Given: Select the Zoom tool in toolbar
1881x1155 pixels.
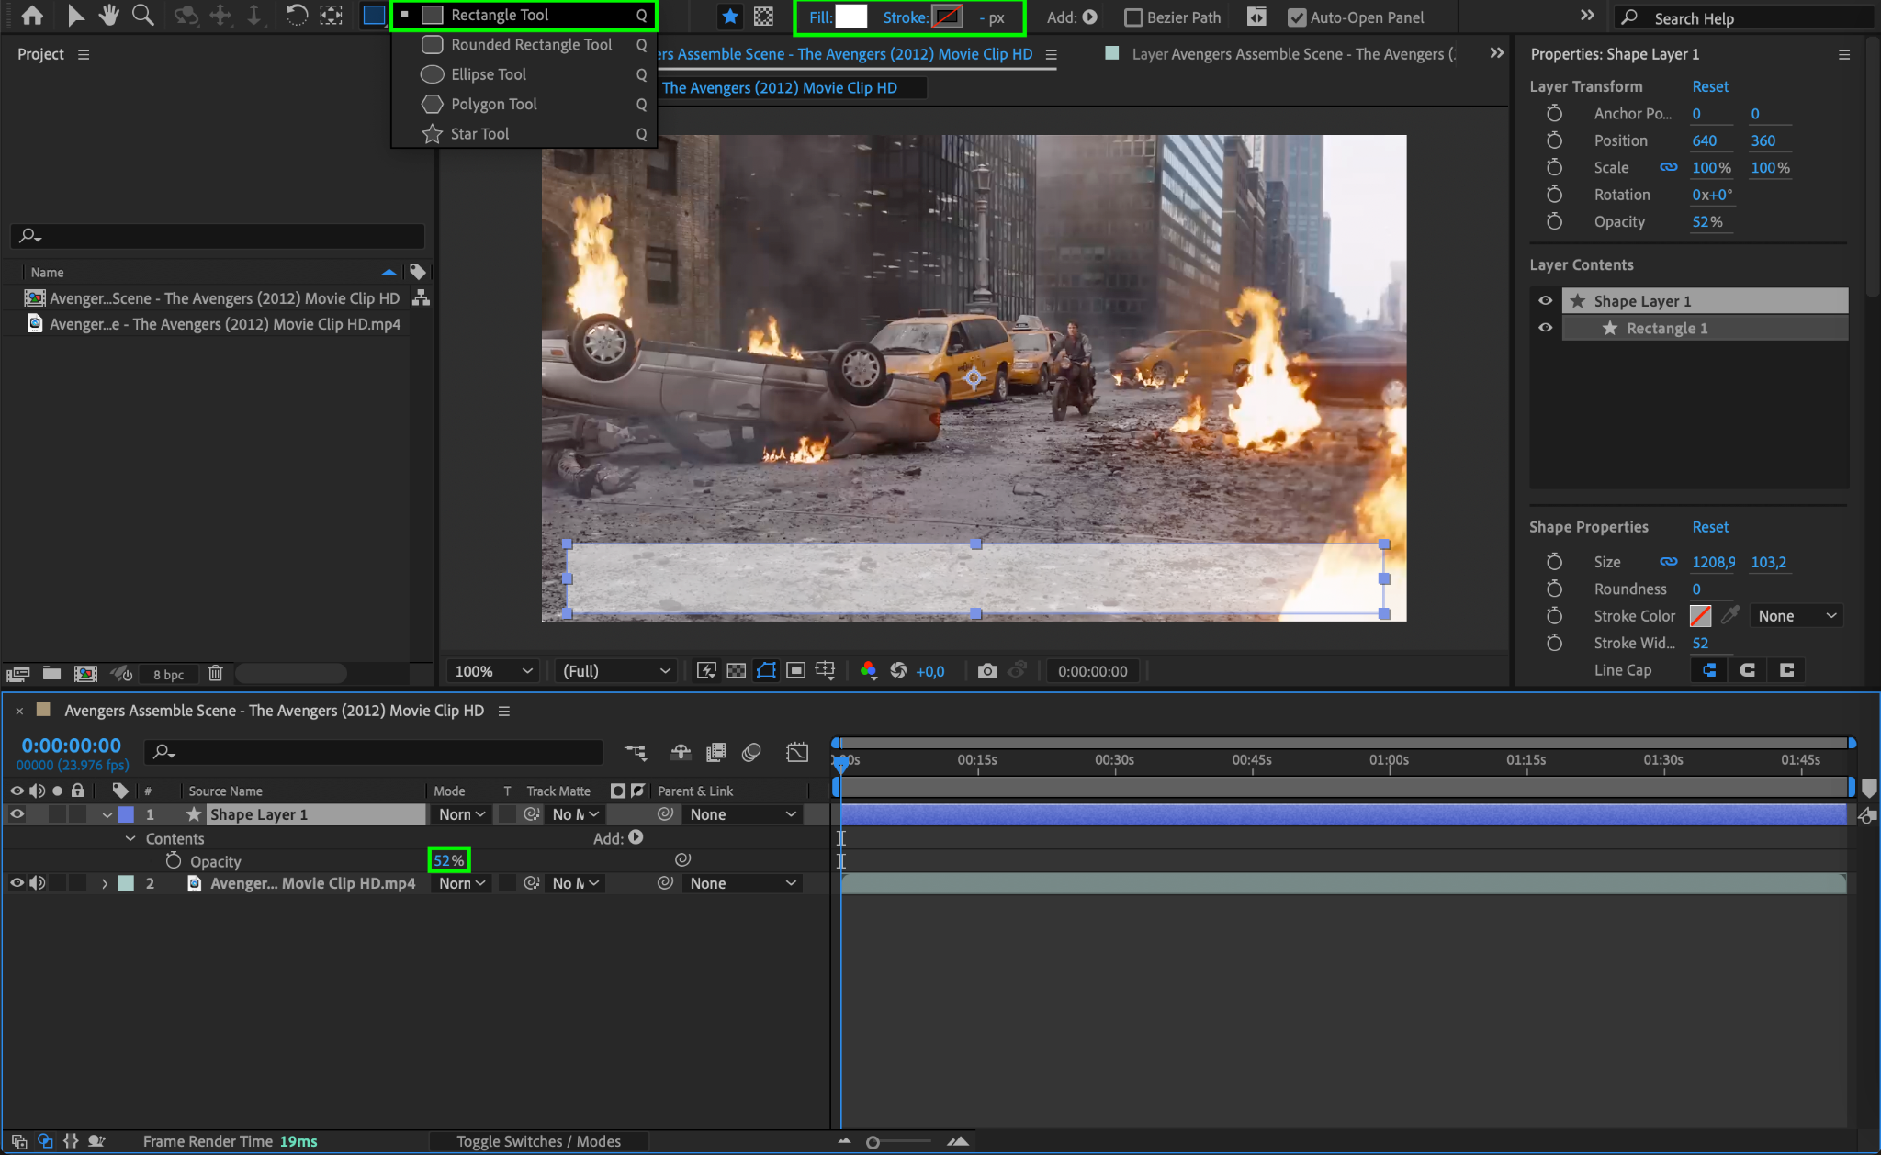Looking at the screenshot, I should pos(142,16).
